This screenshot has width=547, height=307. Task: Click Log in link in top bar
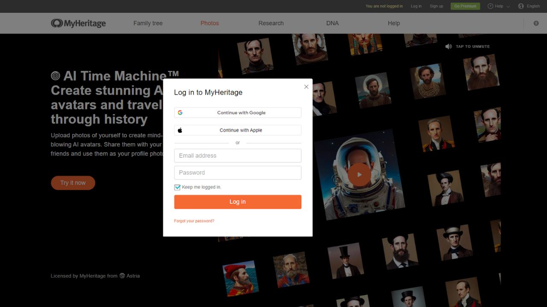pos(416,6)
